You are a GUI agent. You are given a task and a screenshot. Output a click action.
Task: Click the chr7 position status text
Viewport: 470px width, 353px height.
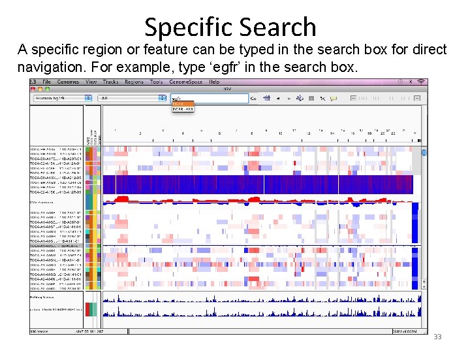coord(89,331)
